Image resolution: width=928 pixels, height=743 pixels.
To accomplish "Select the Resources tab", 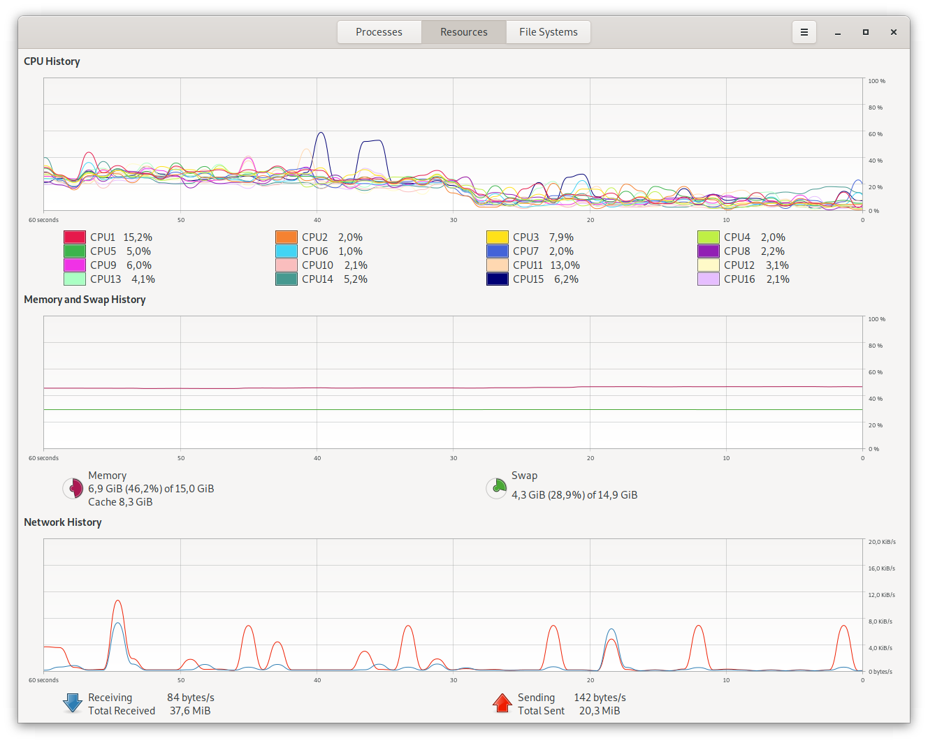I will click(464, 32).
